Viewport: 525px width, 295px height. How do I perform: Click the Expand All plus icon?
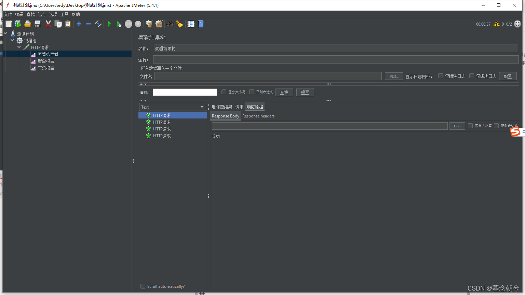(79, 24)
